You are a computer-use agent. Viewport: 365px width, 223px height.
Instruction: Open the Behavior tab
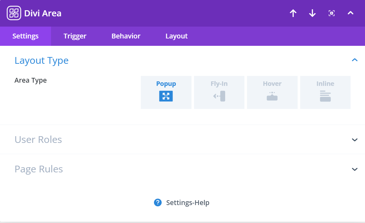(x=126, y=36)
